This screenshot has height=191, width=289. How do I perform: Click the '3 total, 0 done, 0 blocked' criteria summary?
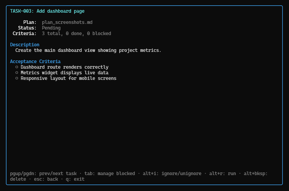coord(76,34)
